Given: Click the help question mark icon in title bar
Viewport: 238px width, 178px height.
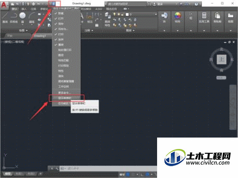Looking at the screenshot, I should (x=196, y=4).
